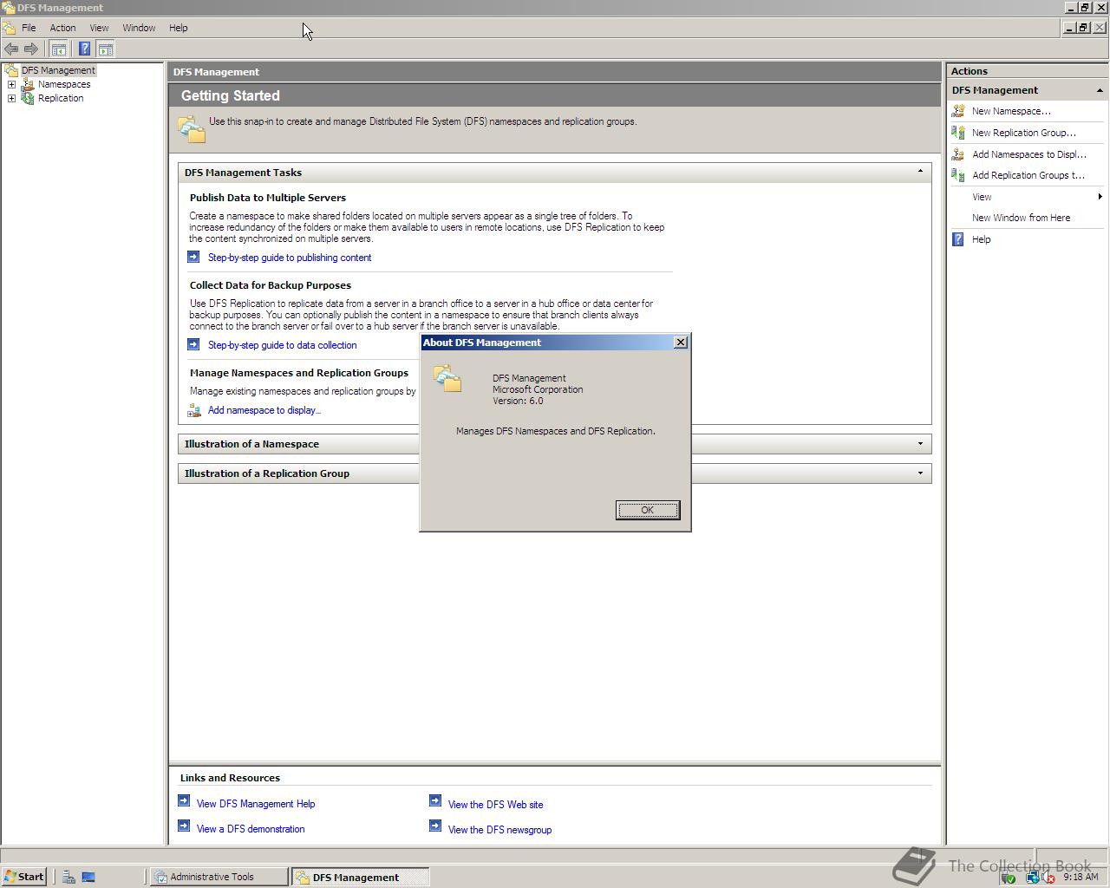The height and width of the screenshot is (888, 1110).
Task: Click arrow icon beside View a DFS demonstration
Action: tap(184, 826)
